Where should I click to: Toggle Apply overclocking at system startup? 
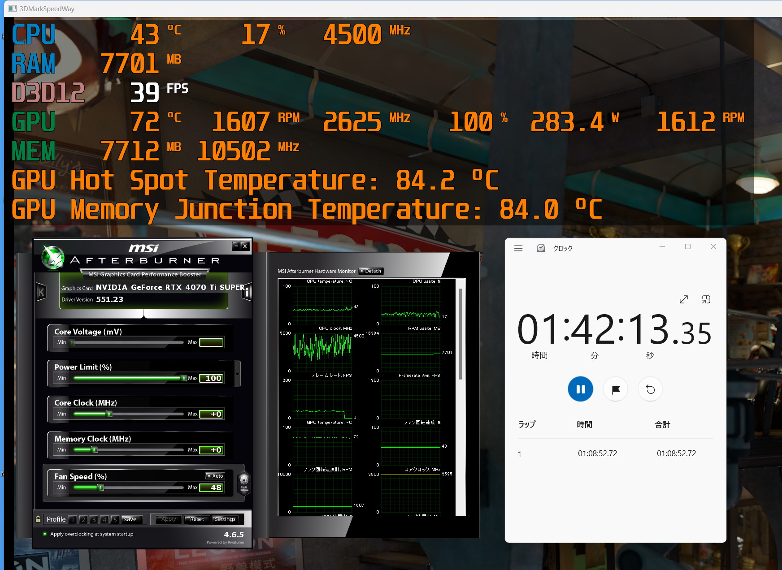(45, 534)
